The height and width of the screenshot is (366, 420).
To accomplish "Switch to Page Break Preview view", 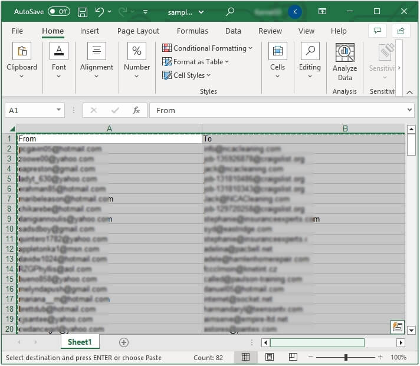I will [292, 357].
